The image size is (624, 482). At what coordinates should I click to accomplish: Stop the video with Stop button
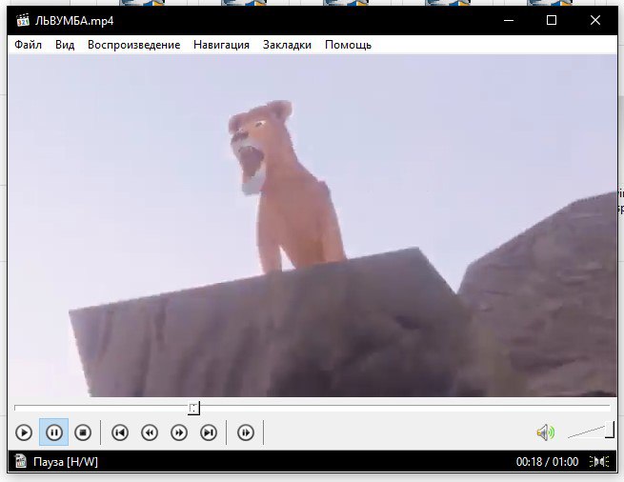coord(83,432)
